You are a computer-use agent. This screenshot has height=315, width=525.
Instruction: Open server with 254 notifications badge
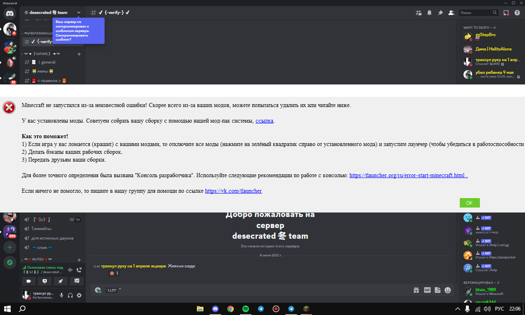pyautogui.click(x=9, y=232)
